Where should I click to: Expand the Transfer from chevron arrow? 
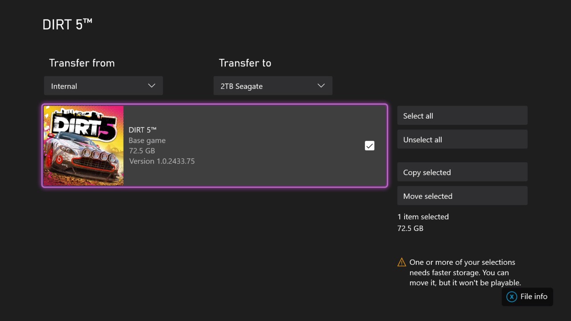pyautogui.click(x=152, y=86)
